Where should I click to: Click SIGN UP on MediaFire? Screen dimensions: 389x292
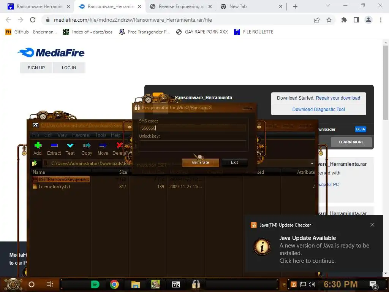36,68
